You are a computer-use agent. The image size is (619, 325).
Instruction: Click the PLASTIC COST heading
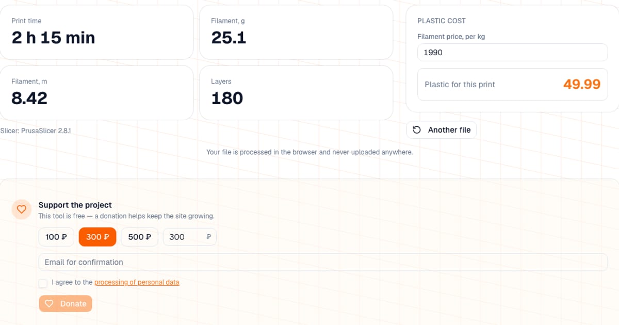(x=442, y=21)
